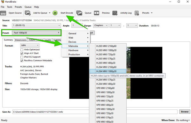Expand the General preset category
Image resolution: width=191 pixels, height=123 pixels.
coord(75,34)
